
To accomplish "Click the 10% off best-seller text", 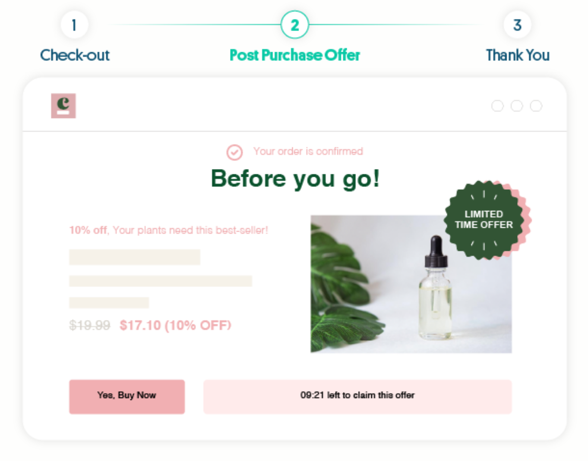I will click(169, 230).
